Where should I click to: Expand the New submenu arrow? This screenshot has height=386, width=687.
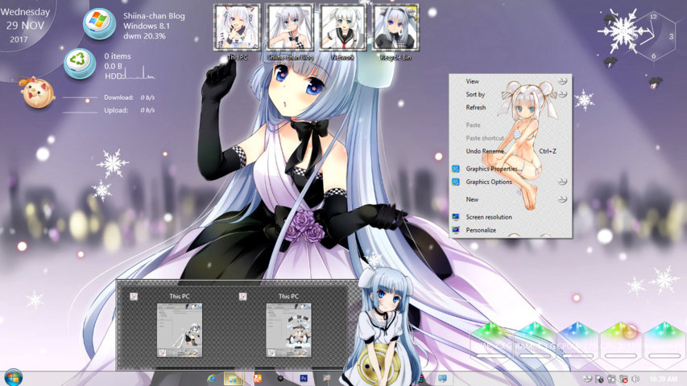[x=563, y=199]
